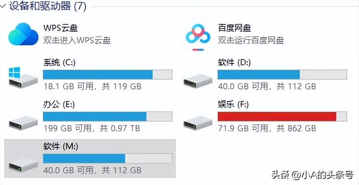Select the 娱乐 (F:) drive label
359x185 pixels.
[233, 105]
